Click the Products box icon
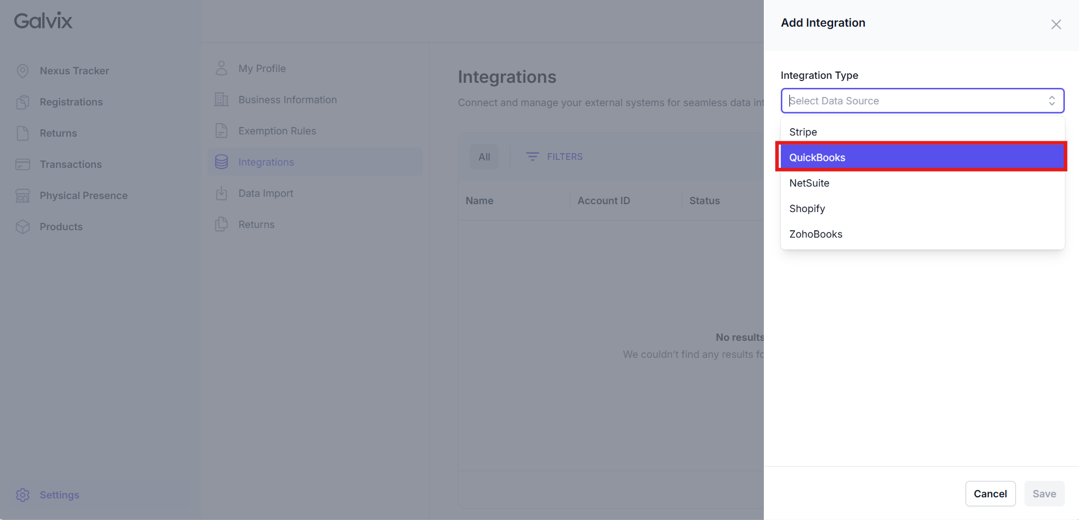The width and height of the screenshot is (1079, 520). click(23, 227)
